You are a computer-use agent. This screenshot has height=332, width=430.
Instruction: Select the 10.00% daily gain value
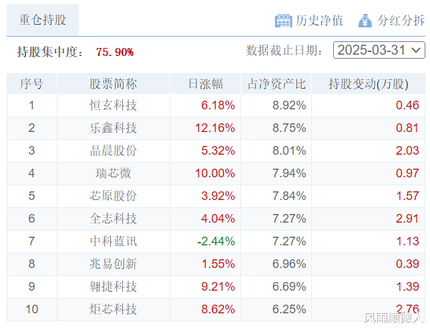pyautogui.click(x=215, y=173)
